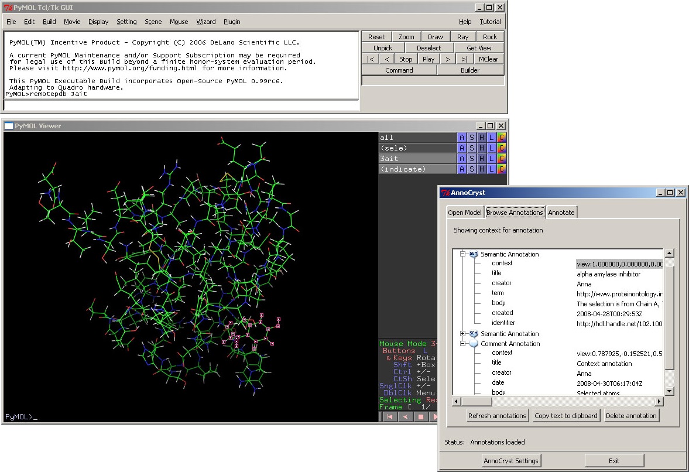Stop movie playback in GUI
Viewport: 689px width, 472px height.
(406, 59)
